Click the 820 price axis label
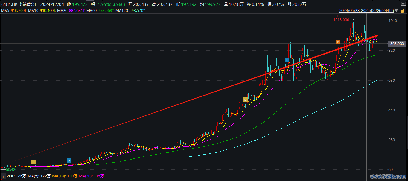The height and width of the screenshot is (181, 408). 392,51
